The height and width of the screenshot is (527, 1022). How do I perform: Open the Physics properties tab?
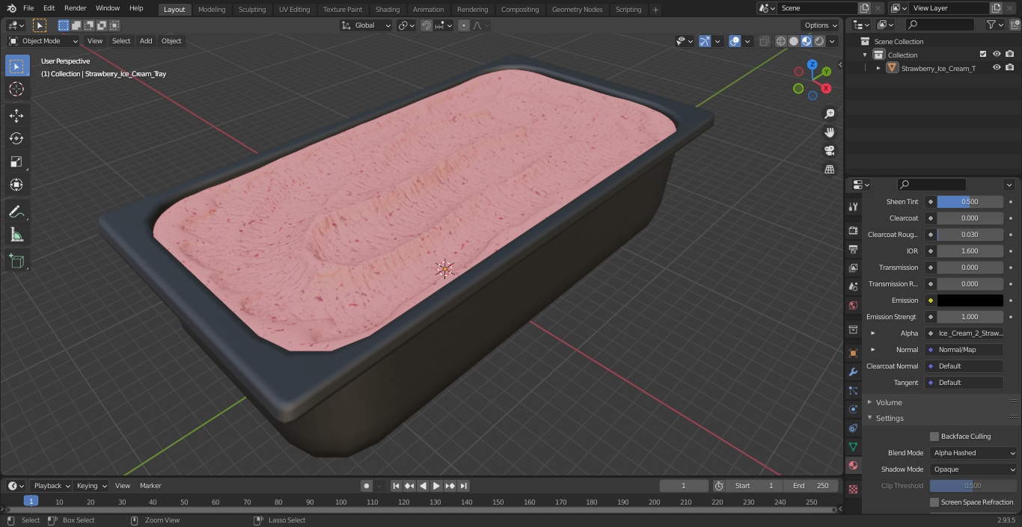tap(853, 409)
